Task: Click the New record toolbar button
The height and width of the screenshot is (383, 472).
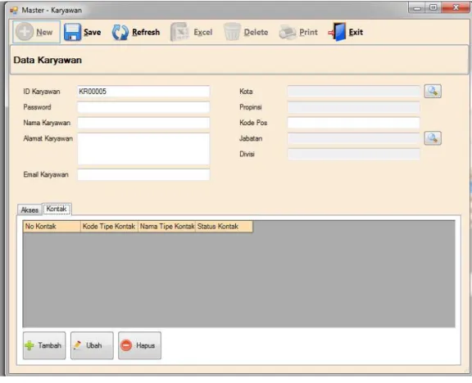Action: pyautogui.click(x=36, y=32)
